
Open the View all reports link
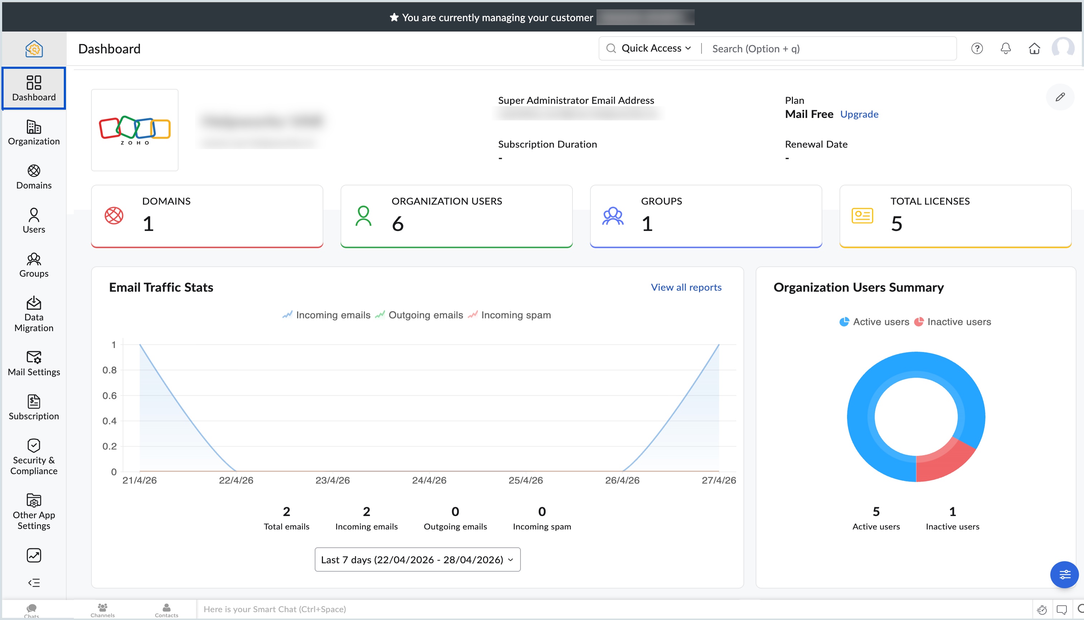(x=686, y=287)
